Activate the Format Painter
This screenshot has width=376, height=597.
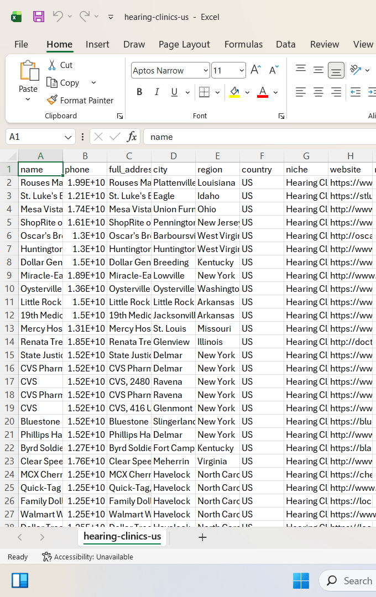[x=80, y=100]
